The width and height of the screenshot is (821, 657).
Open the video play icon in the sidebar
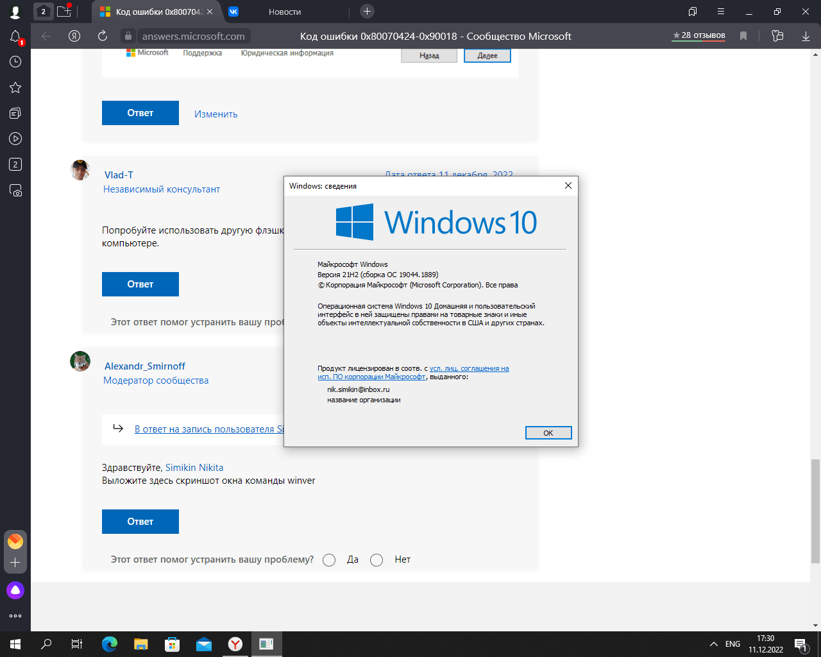15,139
